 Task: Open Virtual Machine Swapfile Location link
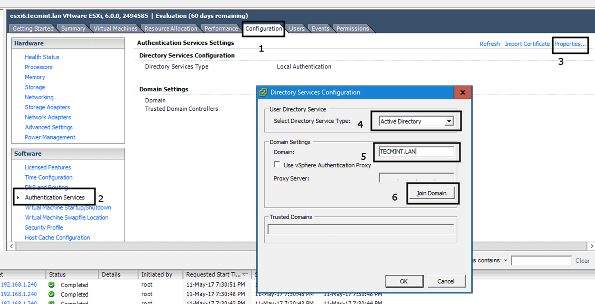click(66, 217)
